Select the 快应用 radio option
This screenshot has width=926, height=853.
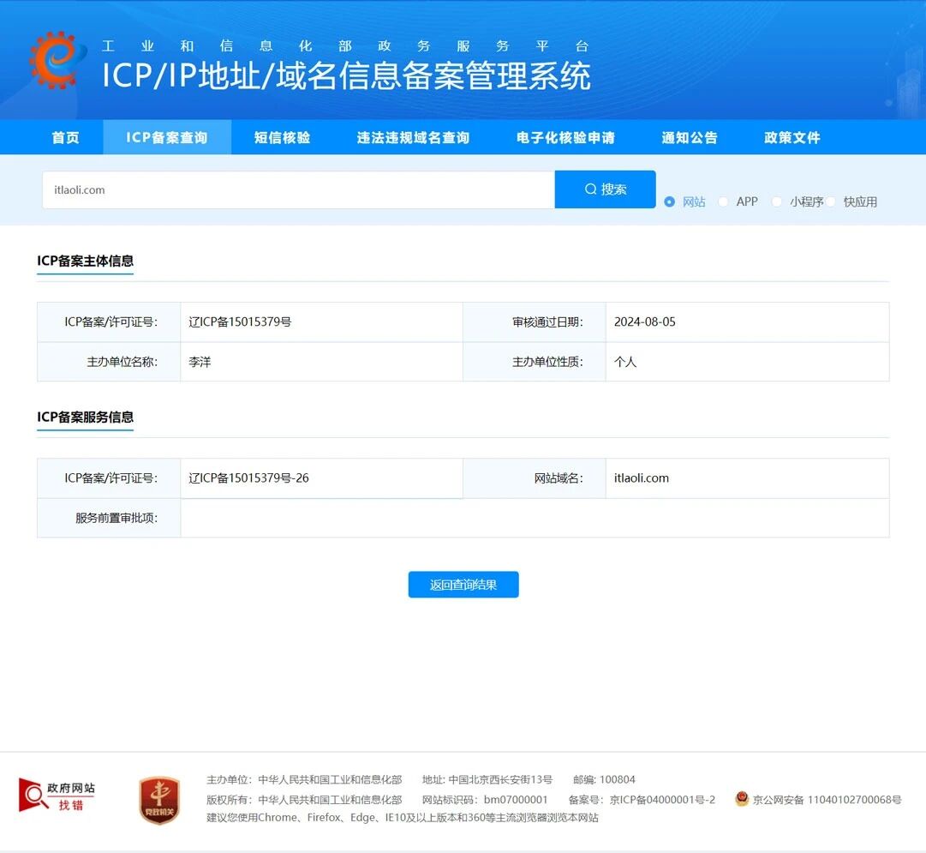(x=830, y=201)
